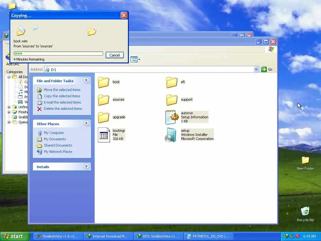
Task: Minimize the D:\ Explorer window
Action: [x=258, y=42]
